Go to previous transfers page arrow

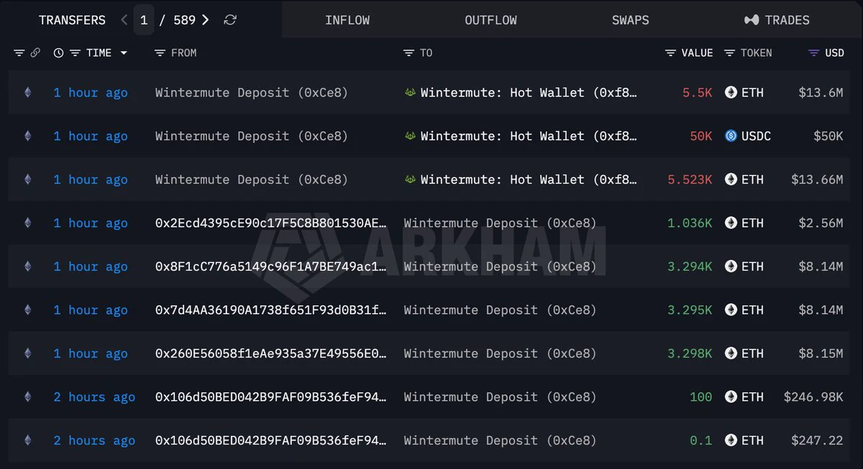coord(124,20)
